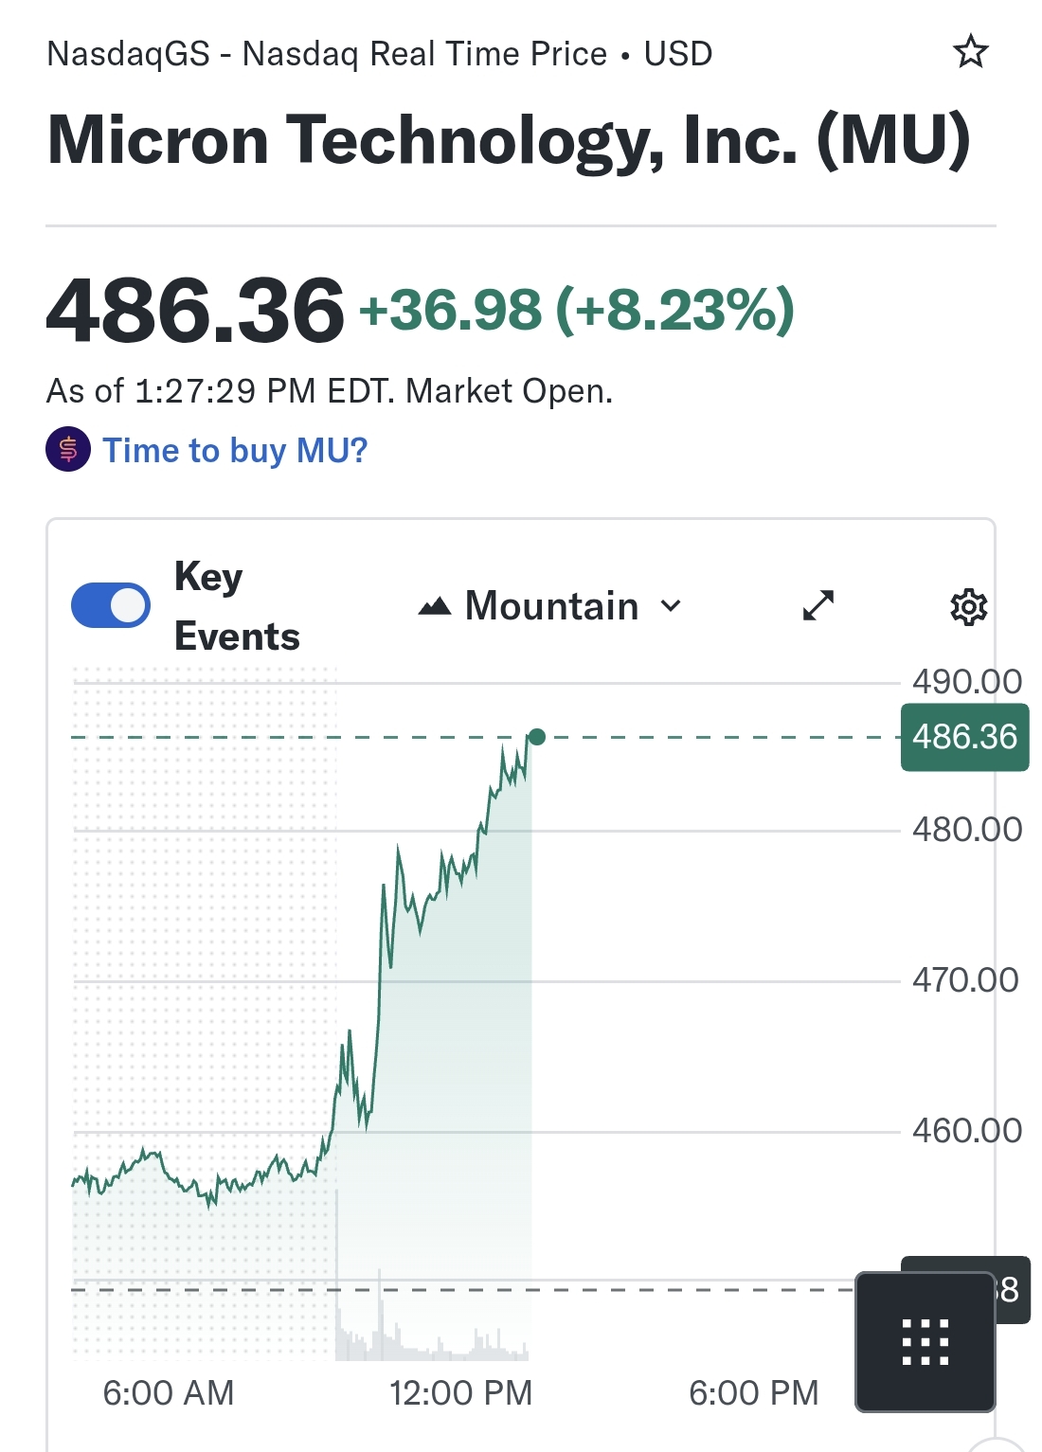This screenshot has width=1042, height=1452.
Task: Tap the purple dollar sign icon
Action: click(68, 449)
